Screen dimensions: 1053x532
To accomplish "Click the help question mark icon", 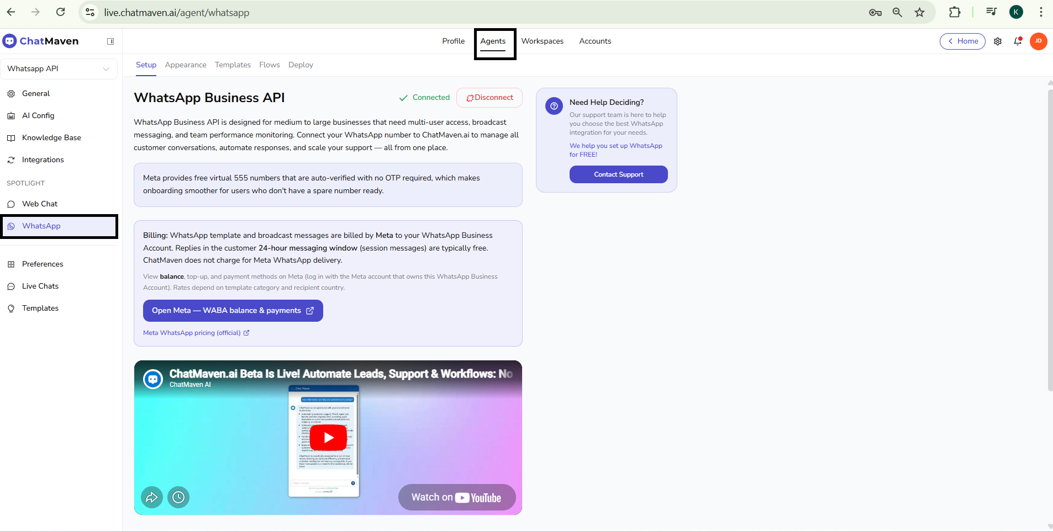I will click(554, 106).
